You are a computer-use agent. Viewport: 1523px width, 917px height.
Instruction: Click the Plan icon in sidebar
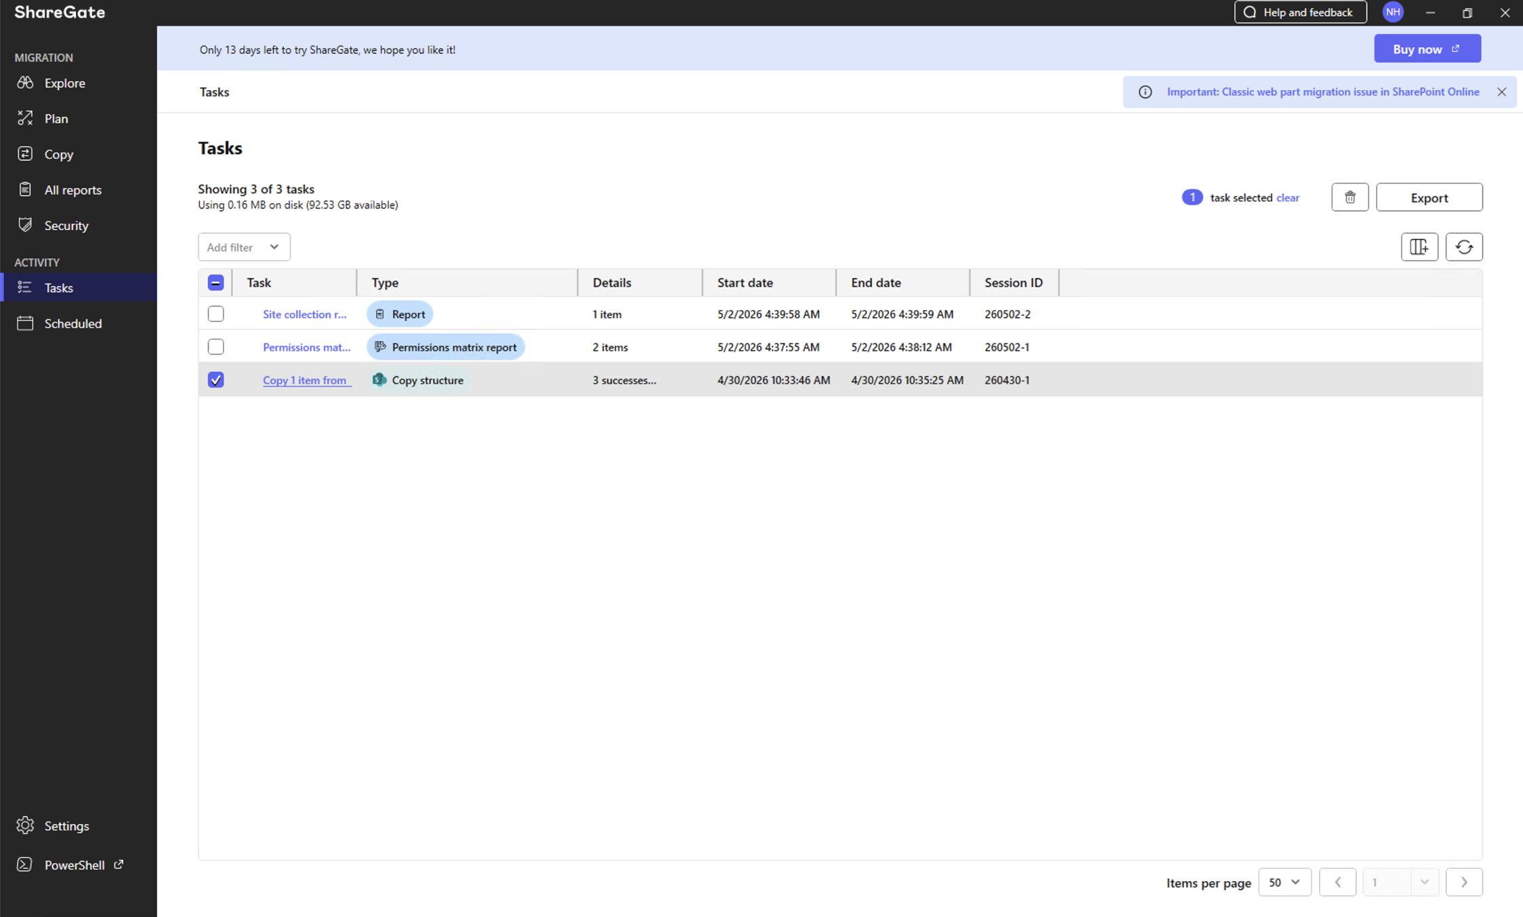point(25,119)
